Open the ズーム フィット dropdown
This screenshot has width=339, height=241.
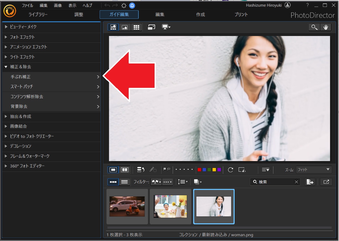[314, 170]
